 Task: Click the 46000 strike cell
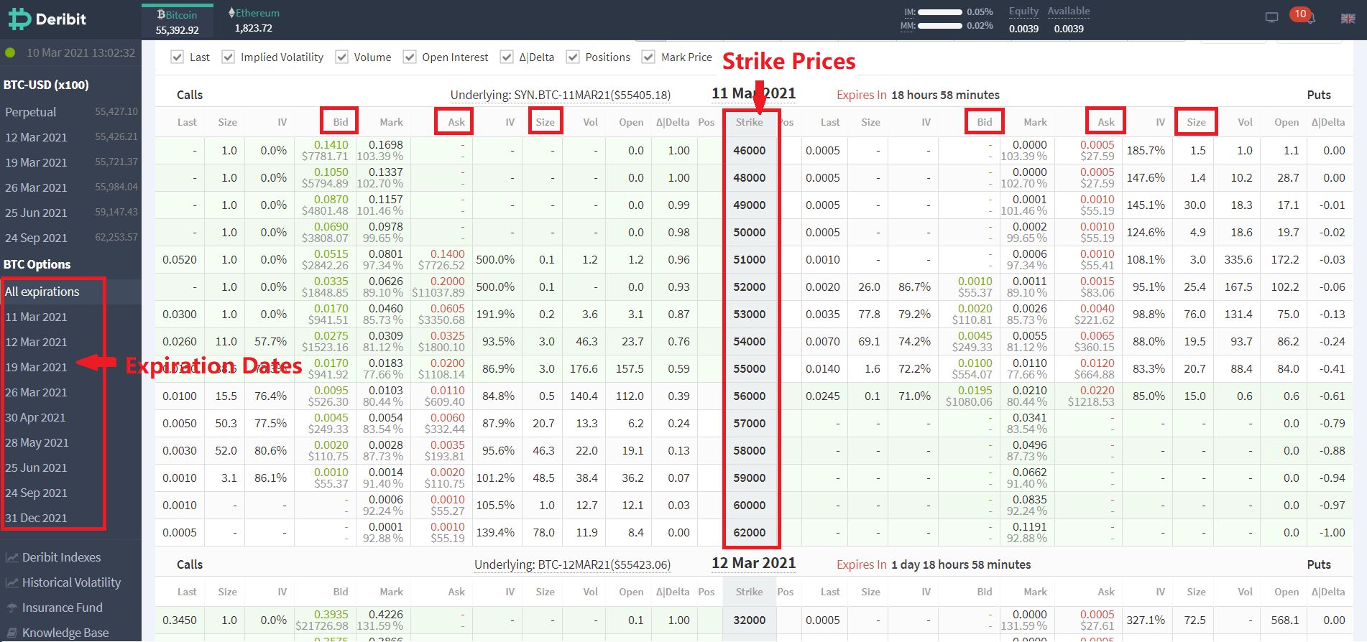click(750, 151)
